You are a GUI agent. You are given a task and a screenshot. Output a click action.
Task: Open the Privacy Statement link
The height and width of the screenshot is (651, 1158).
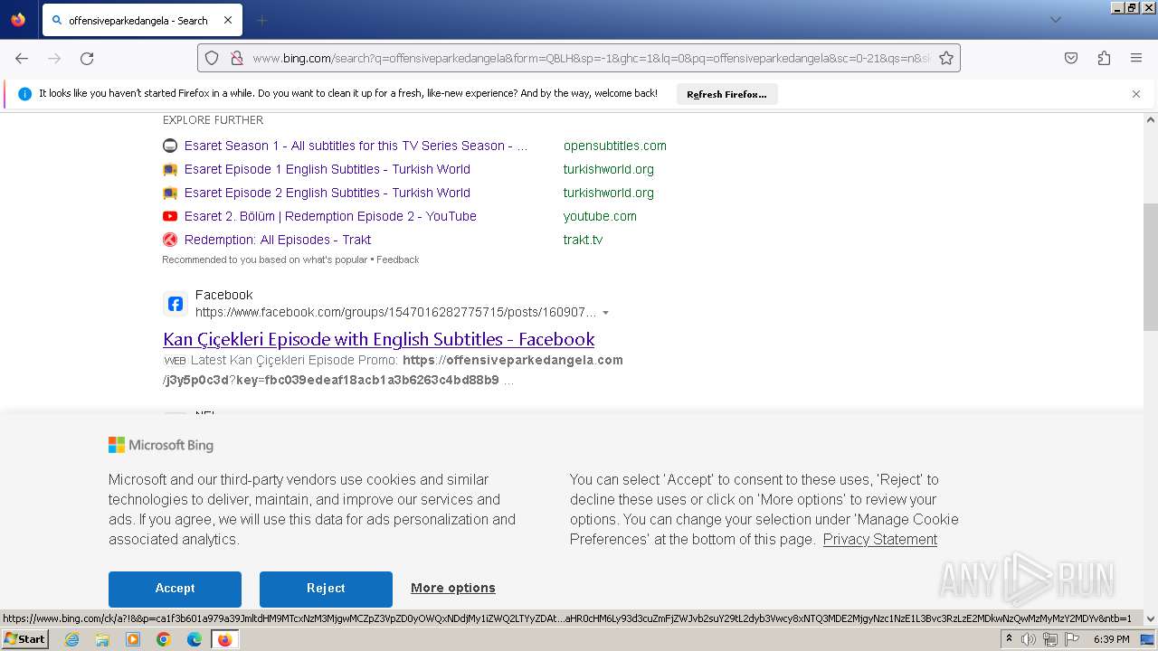880,539
